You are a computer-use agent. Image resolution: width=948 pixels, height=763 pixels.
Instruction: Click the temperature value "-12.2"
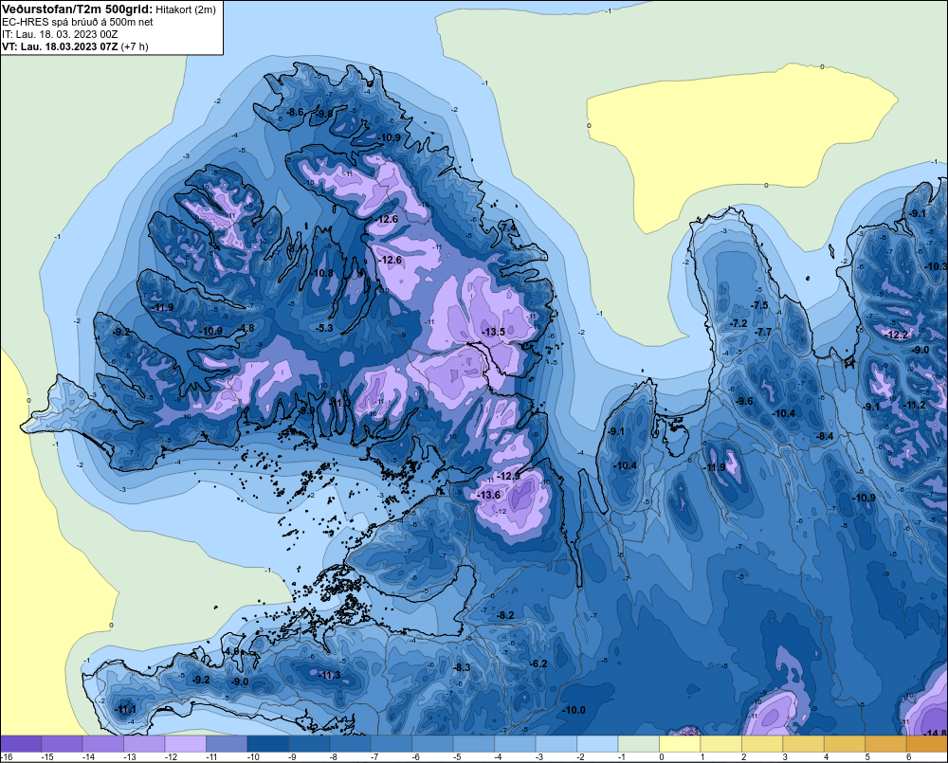click(x=897, y=335)
